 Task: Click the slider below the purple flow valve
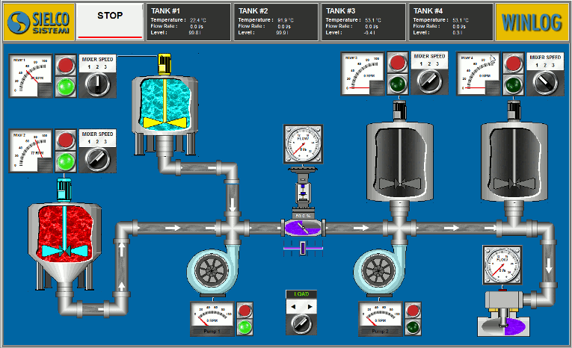[302, 247]
